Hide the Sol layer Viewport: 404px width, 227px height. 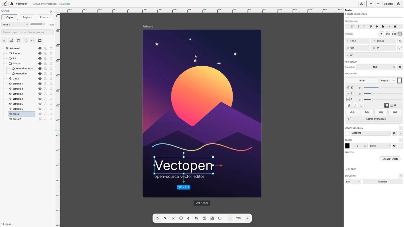coord(40,59)
